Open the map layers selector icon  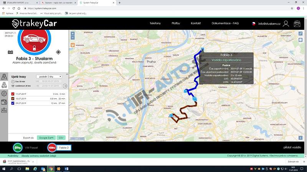point(300,40)
